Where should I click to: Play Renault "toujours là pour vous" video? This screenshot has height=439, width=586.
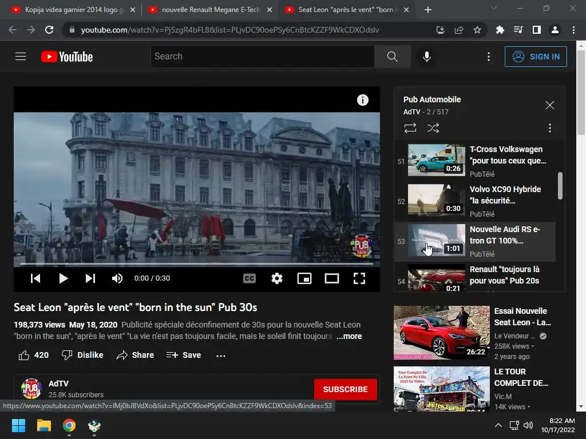475,278
